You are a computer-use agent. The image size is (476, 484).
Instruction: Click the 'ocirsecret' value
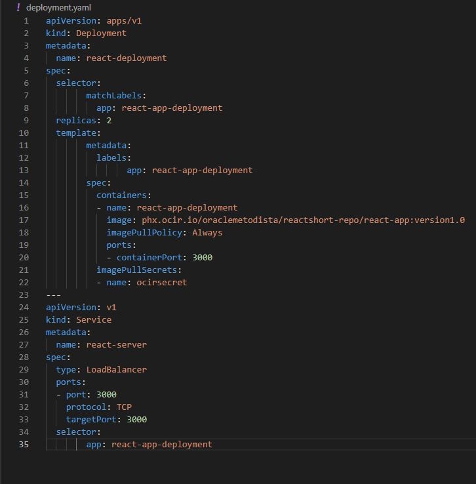pos(162,283)
